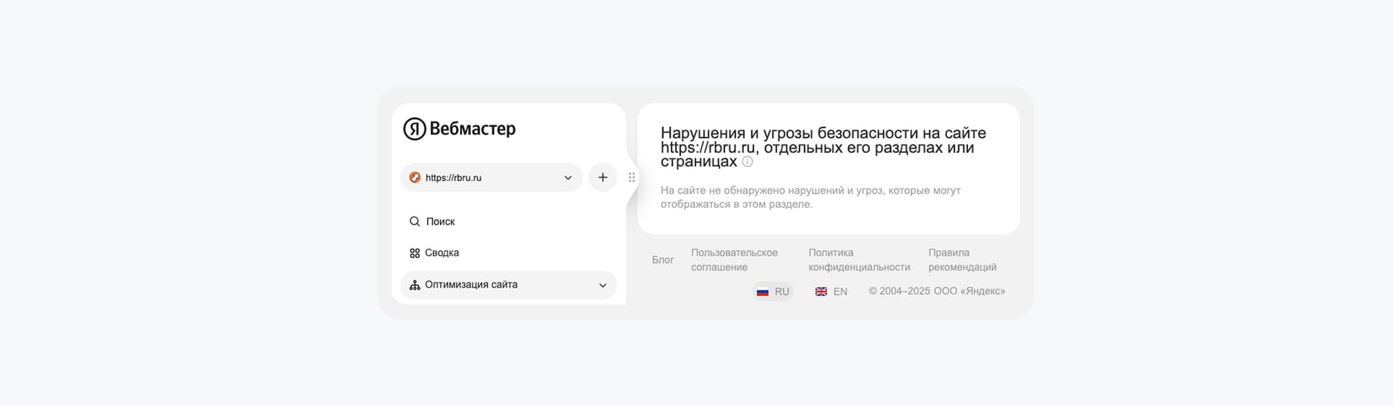Click the rbru.ru site favicon
The image size is (1393, 406).
[414, 177]
